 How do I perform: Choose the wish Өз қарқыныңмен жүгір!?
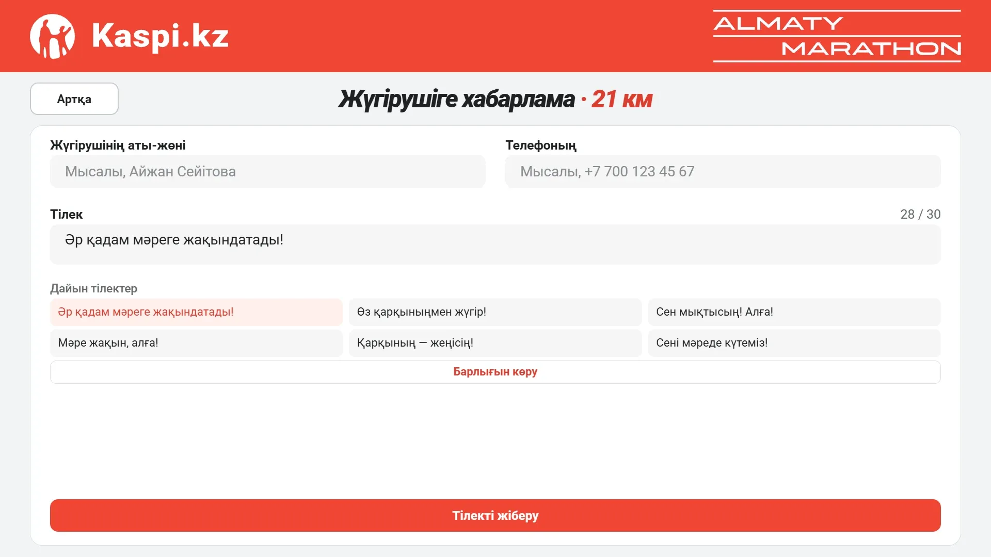click(x=495, y=312)
